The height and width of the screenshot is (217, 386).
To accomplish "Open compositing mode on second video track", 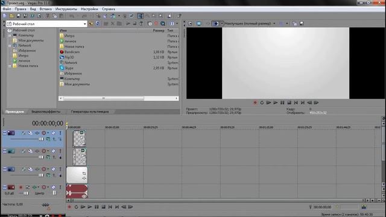I will (48, 157).
